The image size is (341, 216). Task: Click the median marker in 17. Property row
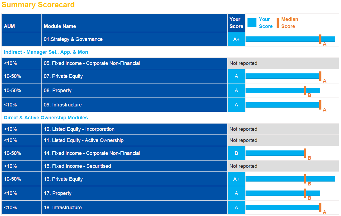point(305,193)
